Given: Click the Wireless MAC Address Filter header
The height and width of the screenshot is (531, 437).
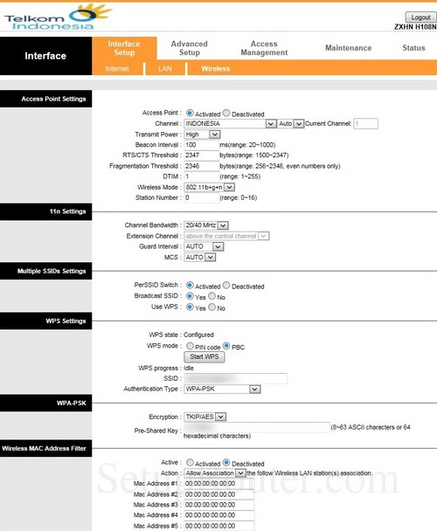Looking at the screenshot, I should (45, 448).
